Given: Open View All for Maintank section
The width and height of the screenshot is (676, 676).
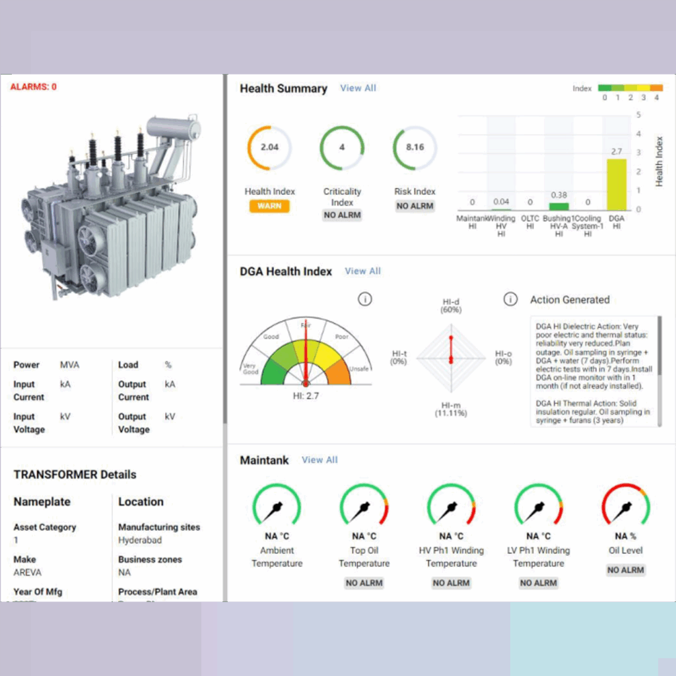Looking at the screenshot, I should (320, 459).
